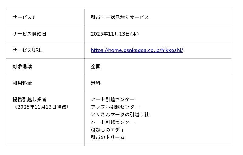Click the 対象地域 row label
Screen dimensions: 243x155
point(22,67)
